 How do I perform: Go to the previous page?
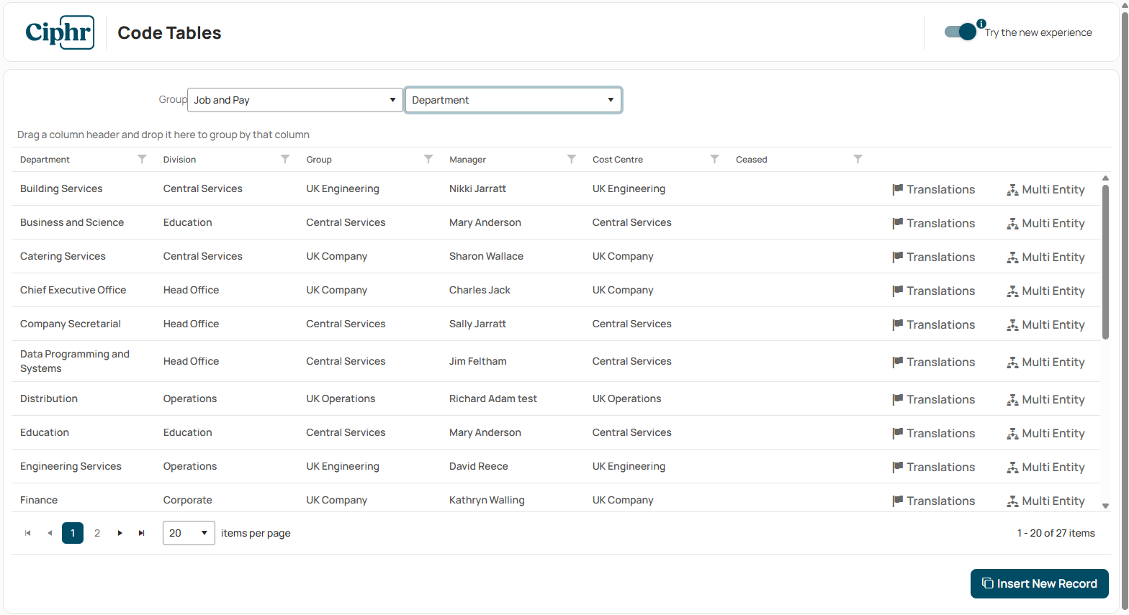50,533
